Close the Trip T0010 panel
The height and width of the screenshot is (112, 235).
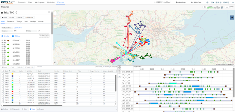[49, 12]
